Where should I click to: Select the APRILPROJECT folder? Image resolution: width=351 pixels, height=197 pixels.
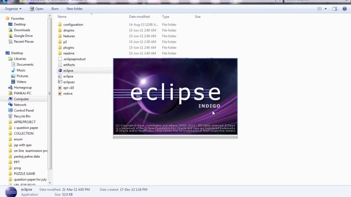[25, 122]
